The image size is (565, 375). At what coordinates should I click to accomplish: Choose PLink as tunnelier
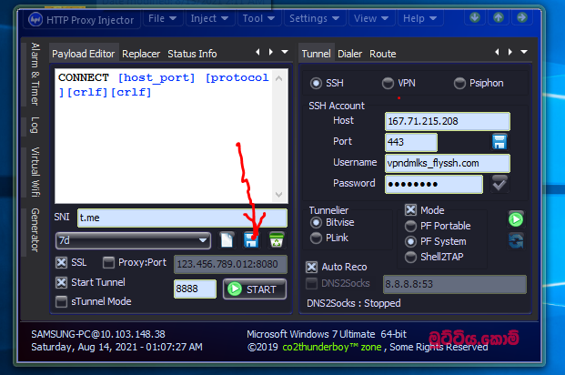point(316,238)
